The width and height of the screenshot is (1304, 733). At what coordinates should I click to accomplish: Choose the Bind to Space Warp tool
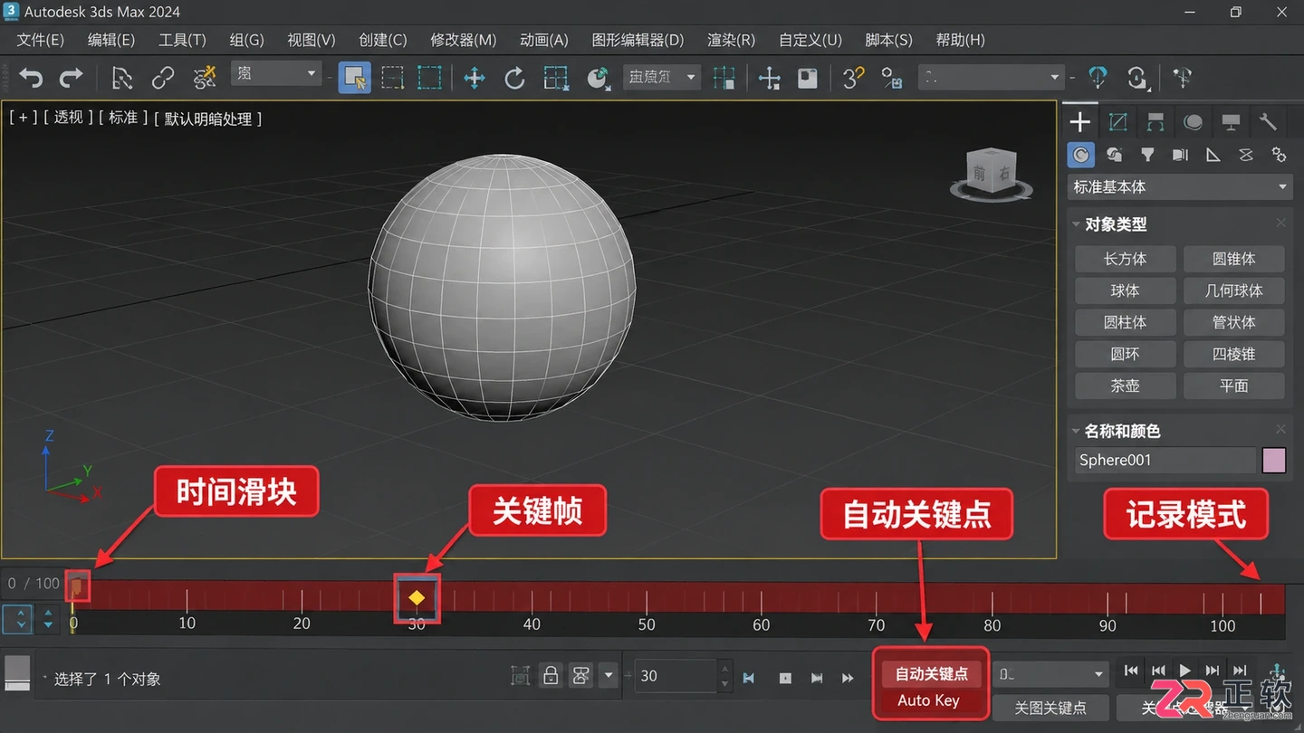pyautogui.click(x=206, y=78)
